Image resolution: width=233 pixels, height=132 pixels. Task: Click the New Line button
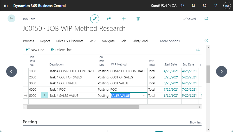35,50
